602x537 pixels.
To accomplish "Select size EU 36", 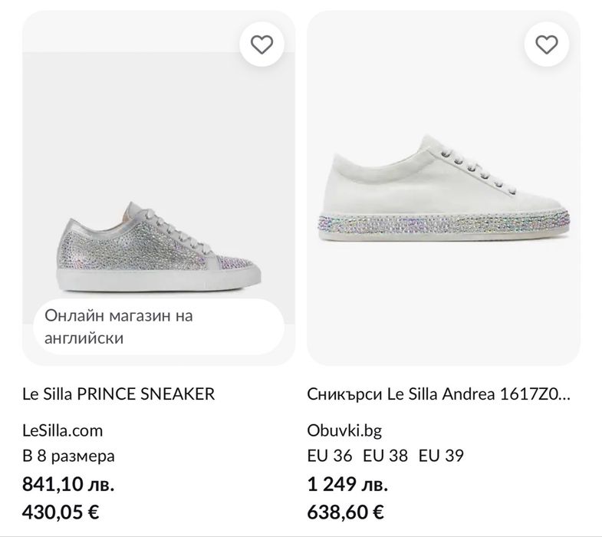I will point(329,456).
